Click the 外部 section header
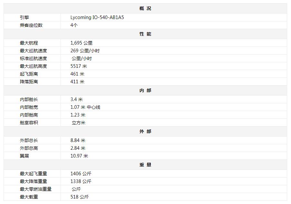The height and width of the screenshot is (204, 291). [145, 131]
